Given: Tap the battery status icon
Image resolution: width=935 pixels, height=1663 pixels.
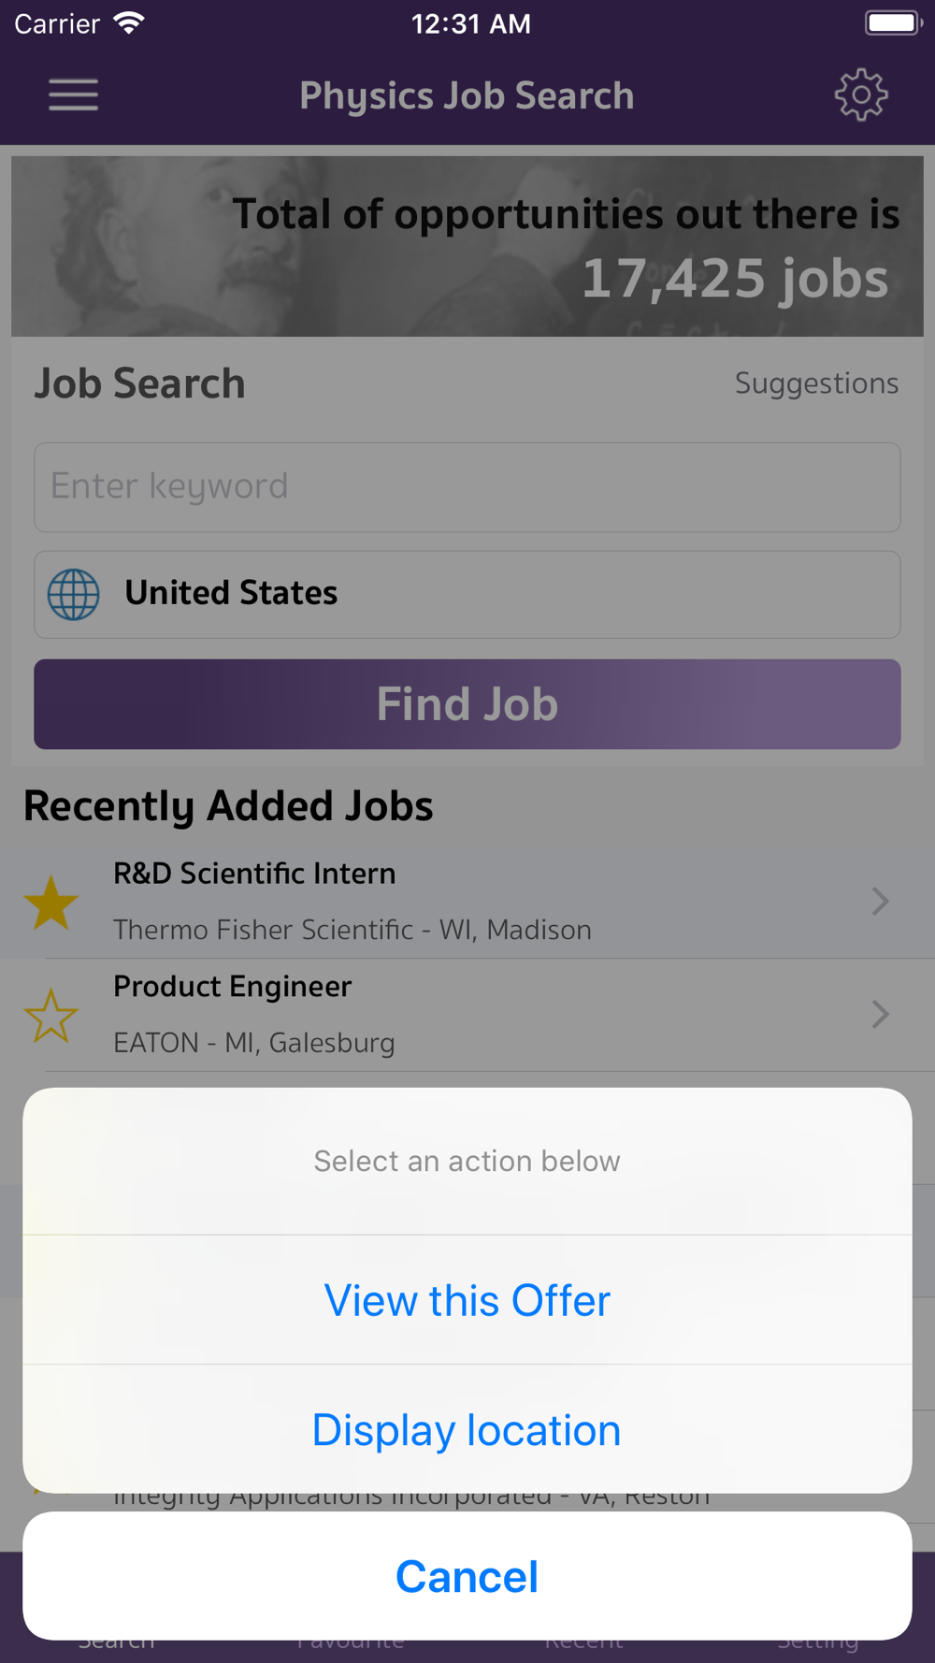Looking at the screenshot, I should pos(893,23).
